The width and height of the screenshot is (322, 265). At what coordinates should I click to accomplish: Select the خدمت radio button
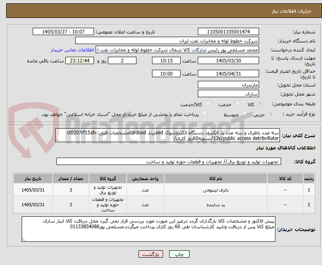coord(237,104)
